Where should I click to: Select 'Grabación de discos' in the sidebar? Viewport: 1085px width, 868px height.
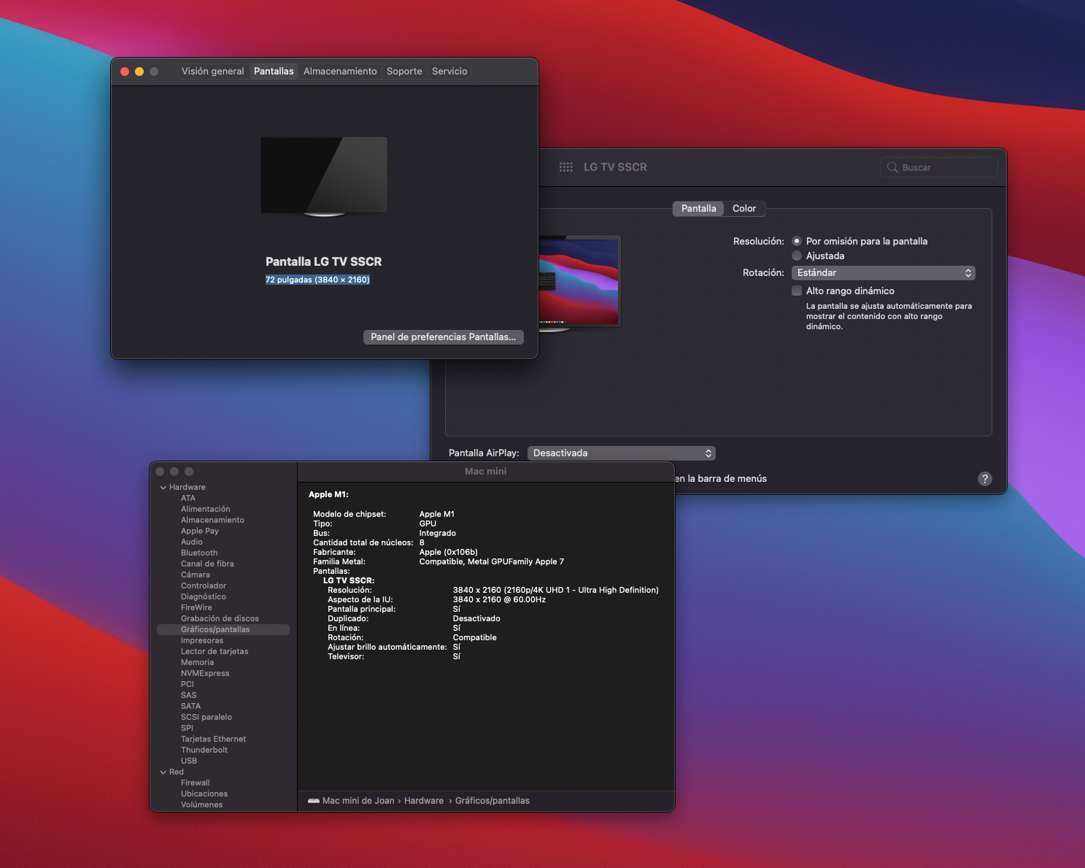click(x=220, y=618)
